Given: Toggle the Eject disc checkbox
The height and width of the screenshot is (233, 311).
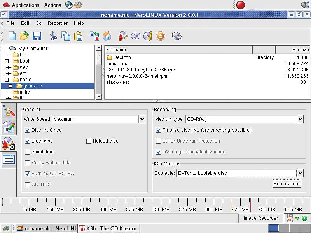Looking at the screenshot, I should [x=27, y=141].
